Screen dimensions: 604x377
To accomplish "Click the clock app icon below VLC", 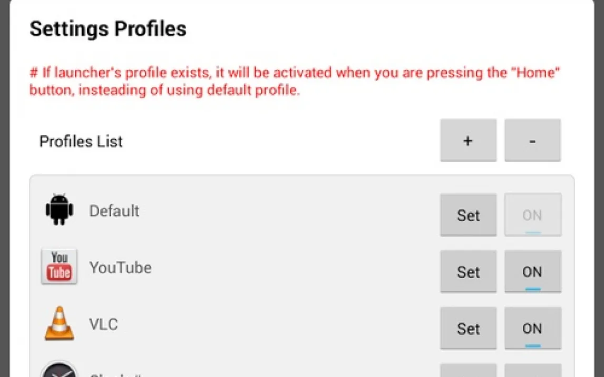I will click(x=59, y=370).
